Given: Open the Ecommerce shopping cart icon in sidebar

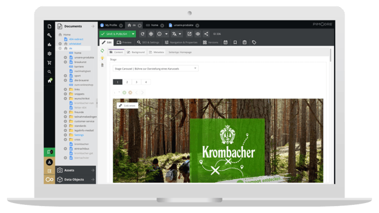Looking at the screenshot, I should [x=50, y=62].
